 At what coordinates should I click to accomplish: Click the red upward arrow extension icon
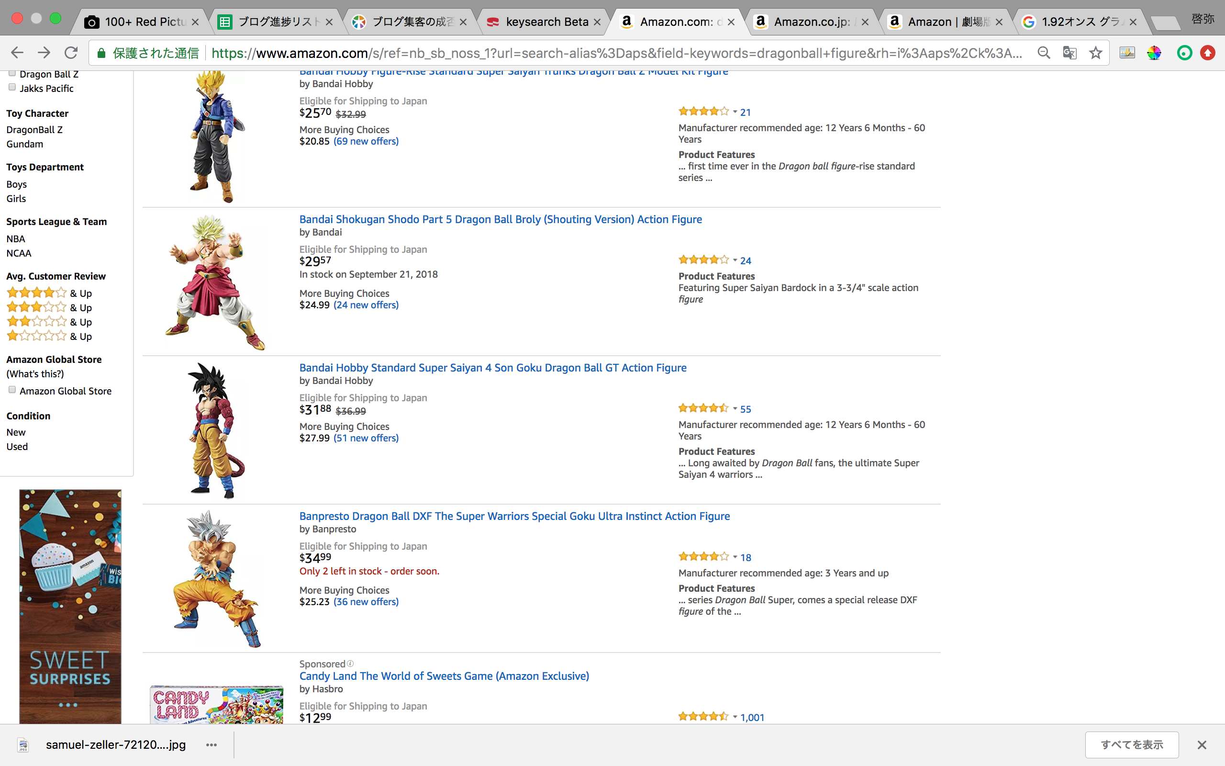[x=1208, y=53]
